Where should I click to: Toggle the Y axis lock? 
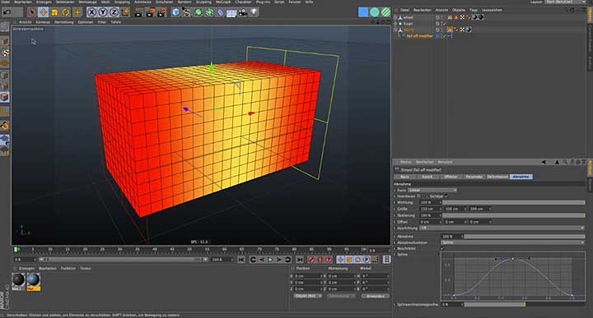103,12
